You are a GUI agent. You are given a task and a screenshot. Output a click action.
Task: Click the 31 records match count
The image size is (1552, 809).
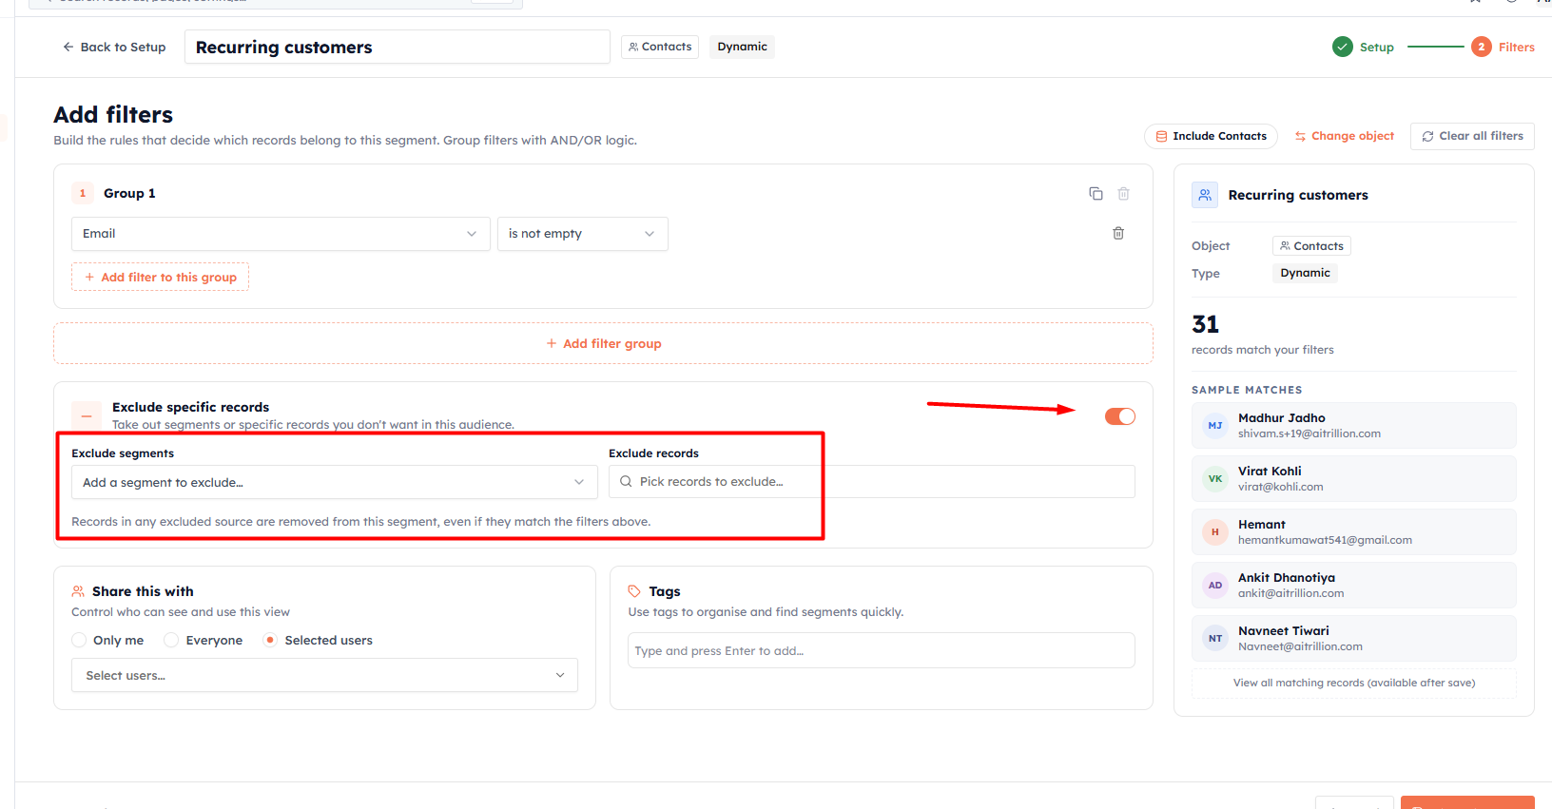(x=1206, y=324)
